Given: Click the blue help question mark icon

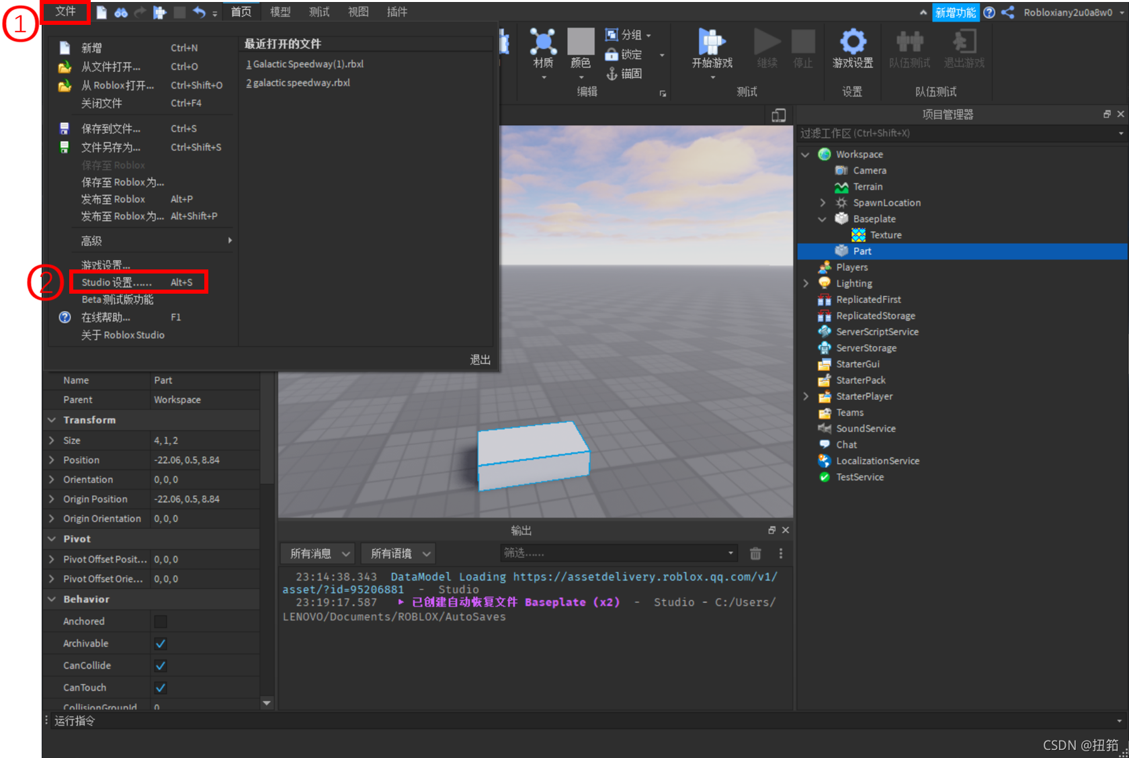Looking at the screenshot, I should (x=989, y=12).
